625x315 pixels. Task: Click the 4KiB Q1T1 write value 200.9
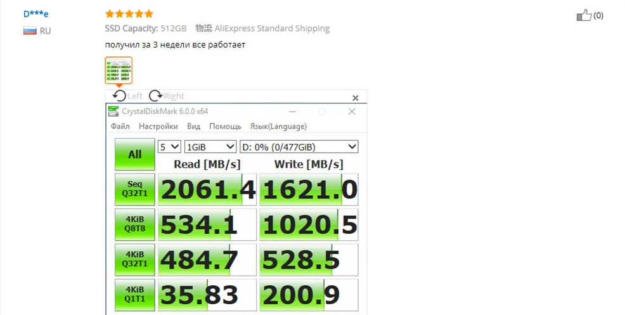coord(309,295)
